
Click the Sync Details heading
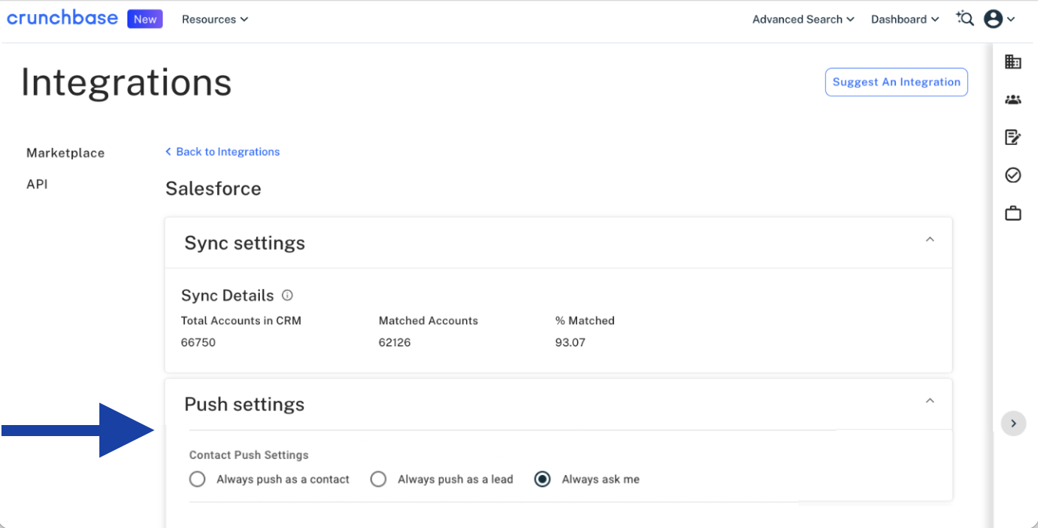(227, 296)
